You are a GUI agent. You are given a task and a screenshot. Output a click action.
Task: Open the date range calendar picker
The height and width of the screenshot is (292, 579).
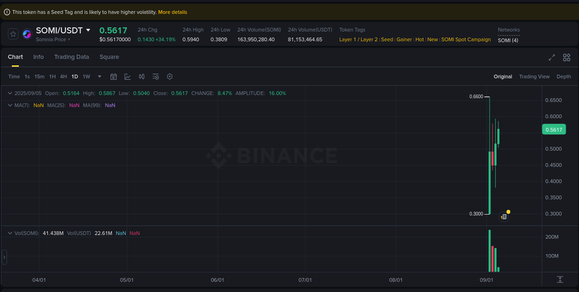point(113,76)
